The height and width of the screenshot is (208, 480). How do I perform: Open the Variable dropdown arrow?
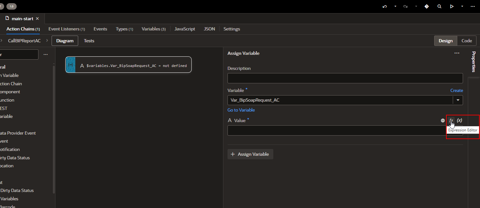click(458, 100)
